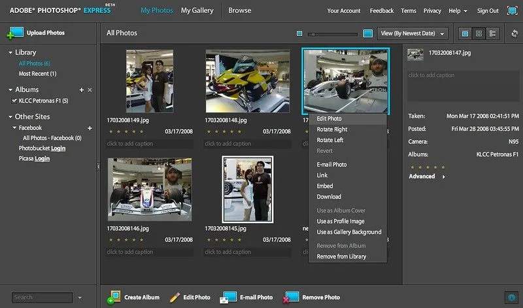Switch to grid view icon
This screenshot has width=523, height=308.
pos(479,33)
